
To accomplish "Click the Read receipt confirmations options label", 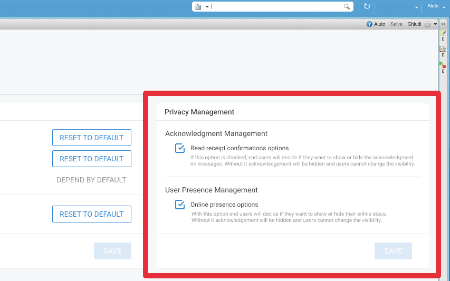I will pyautogui.click(x=240, y=148).
